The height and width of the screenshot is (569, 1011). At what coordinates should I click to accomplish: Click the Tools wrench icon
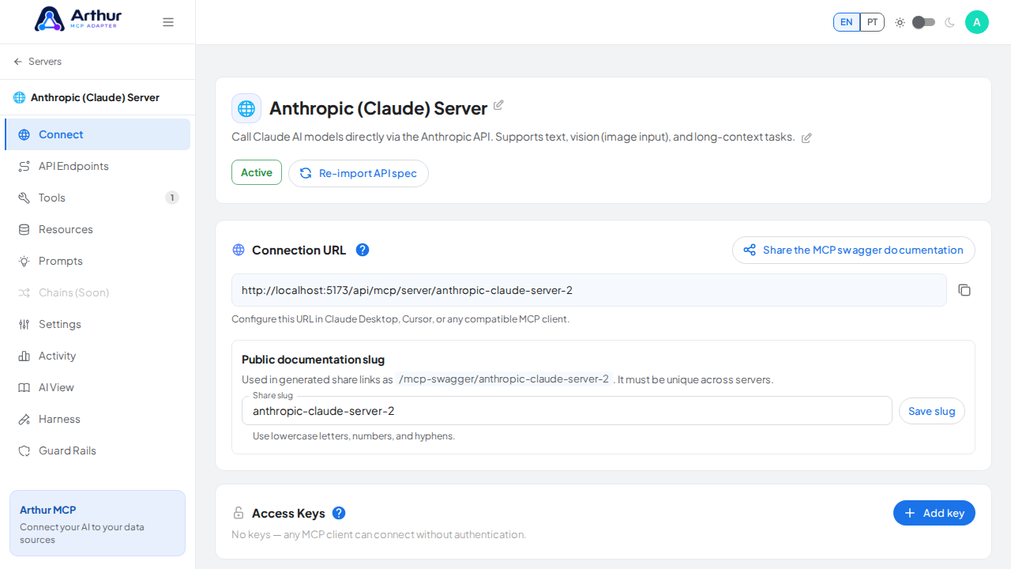tap(24, 198)
